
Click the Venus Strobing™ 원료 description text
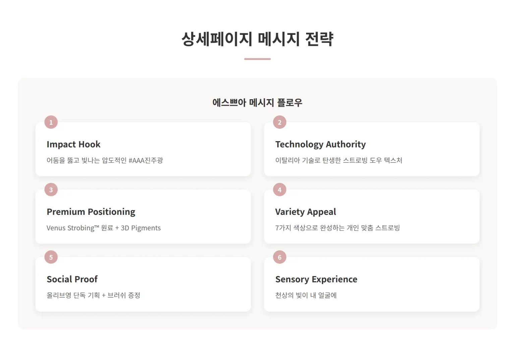point(104,228)
